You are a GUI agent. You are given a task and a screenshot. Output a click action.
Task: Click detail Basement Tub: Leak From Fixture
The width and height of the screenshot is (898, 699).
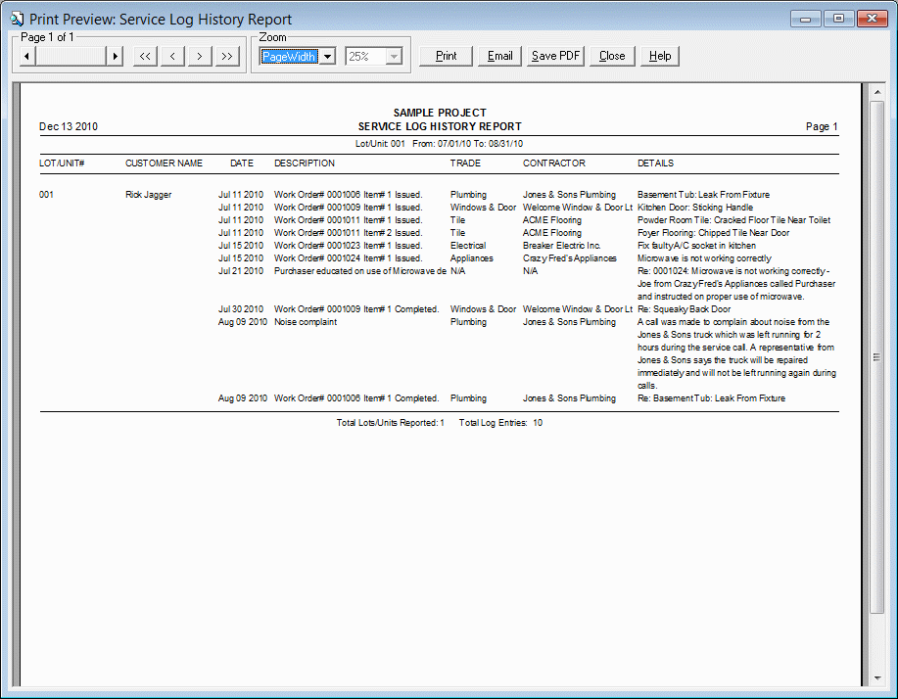[703, 195]
